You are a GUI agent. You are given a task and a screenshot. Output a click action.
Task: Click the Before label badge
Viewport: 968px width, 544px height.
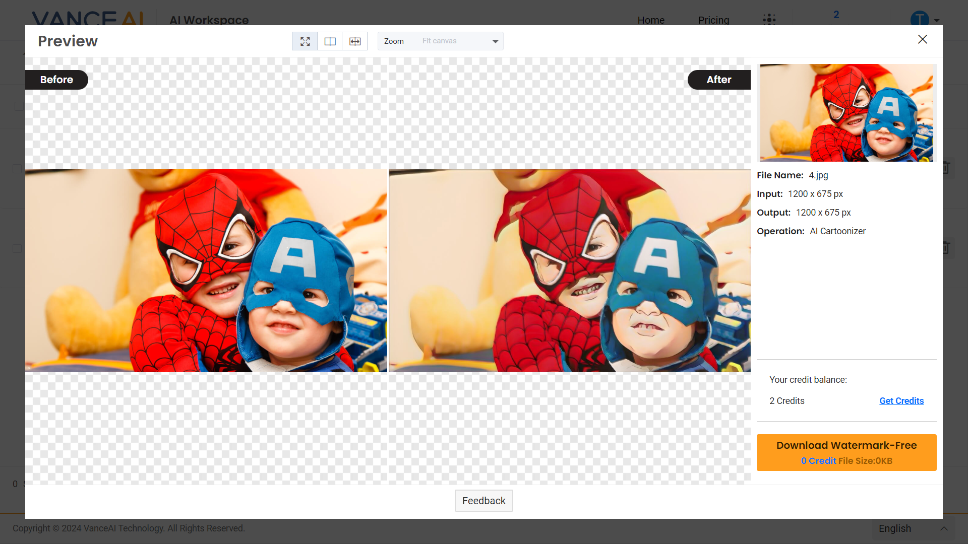(56, 80)
